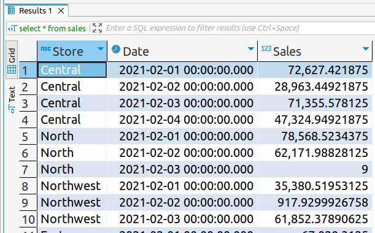
Task: Click the date cell in row 4
Action: [182, 120]
